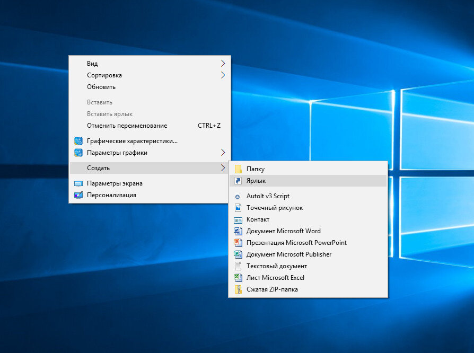Open the Параметры графики entry
474x353 pixels.
[150, 153]
